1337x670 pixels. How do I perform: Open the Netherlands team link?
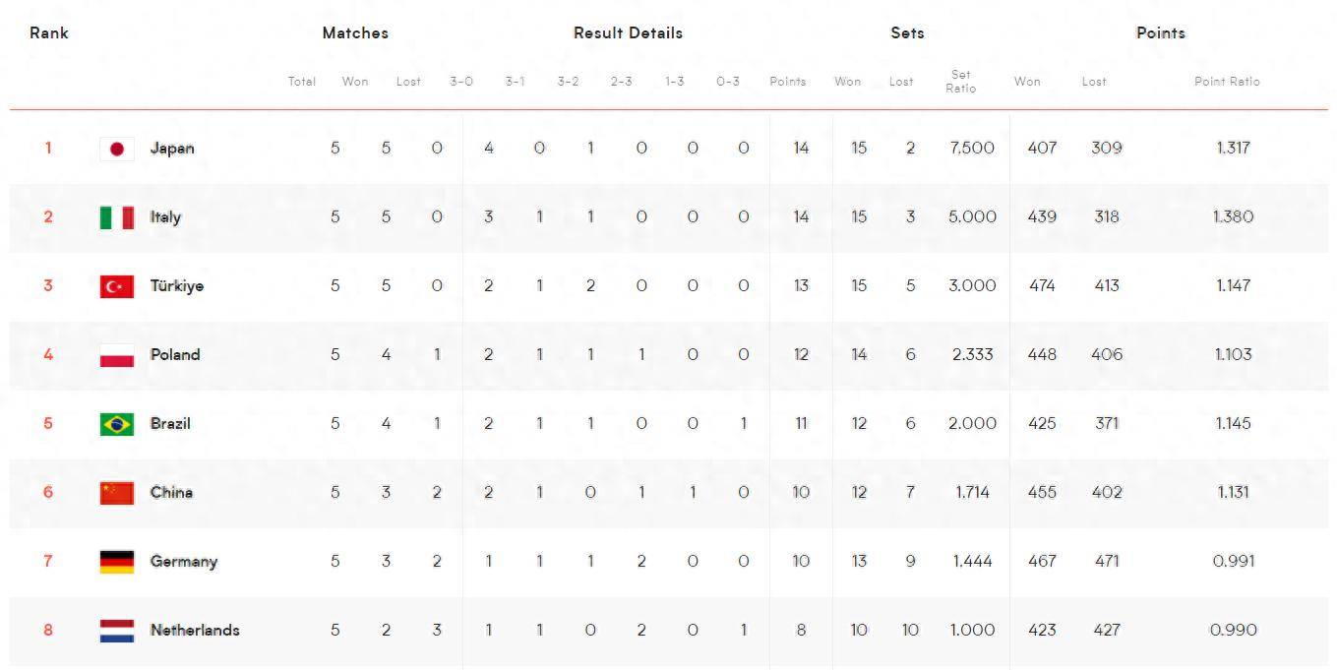(x=195, y=631)
